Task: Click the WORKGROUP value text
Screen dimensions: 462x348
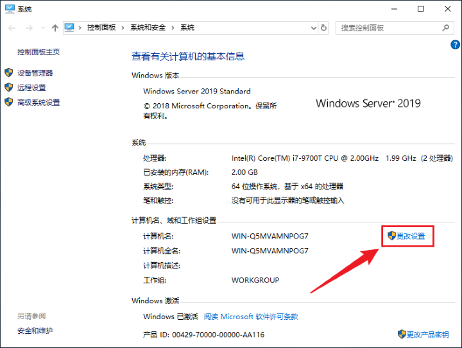Action: click(255, 280)
